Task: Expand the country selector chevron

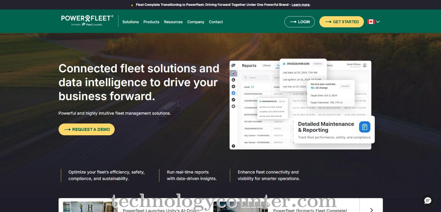Action: pyautogui.click(x=378, y=22)
